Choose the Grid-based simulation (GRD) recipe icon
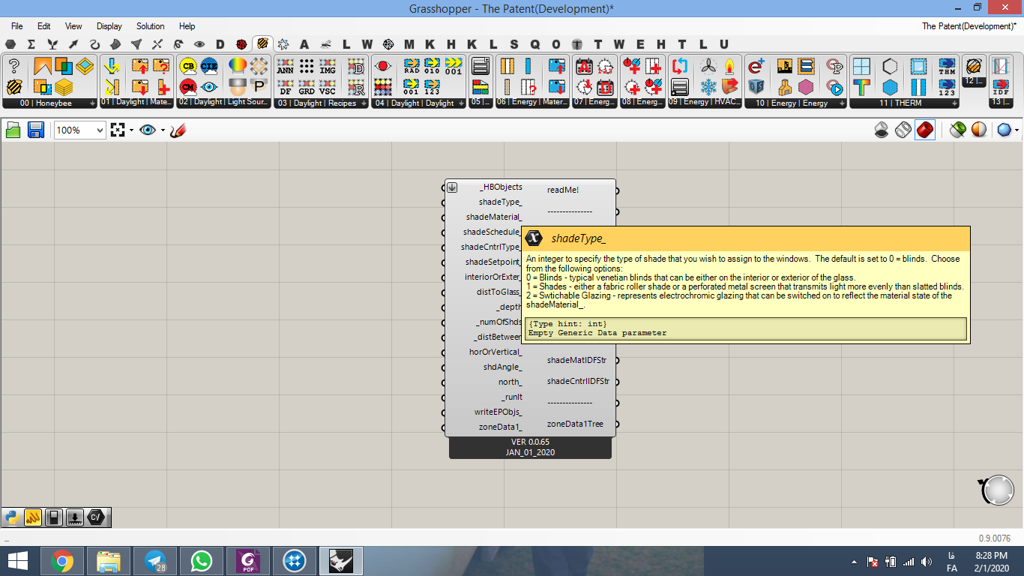 click(307, 87)
